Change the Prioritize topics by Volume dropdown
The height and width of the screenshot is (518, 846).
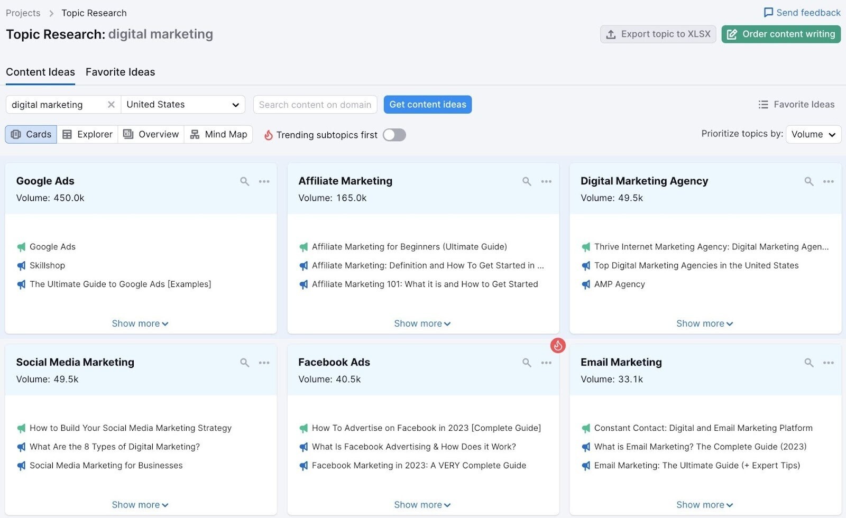pos(813,134)
